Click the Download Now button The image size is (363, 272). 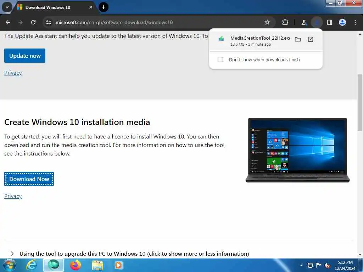[29, 179]
